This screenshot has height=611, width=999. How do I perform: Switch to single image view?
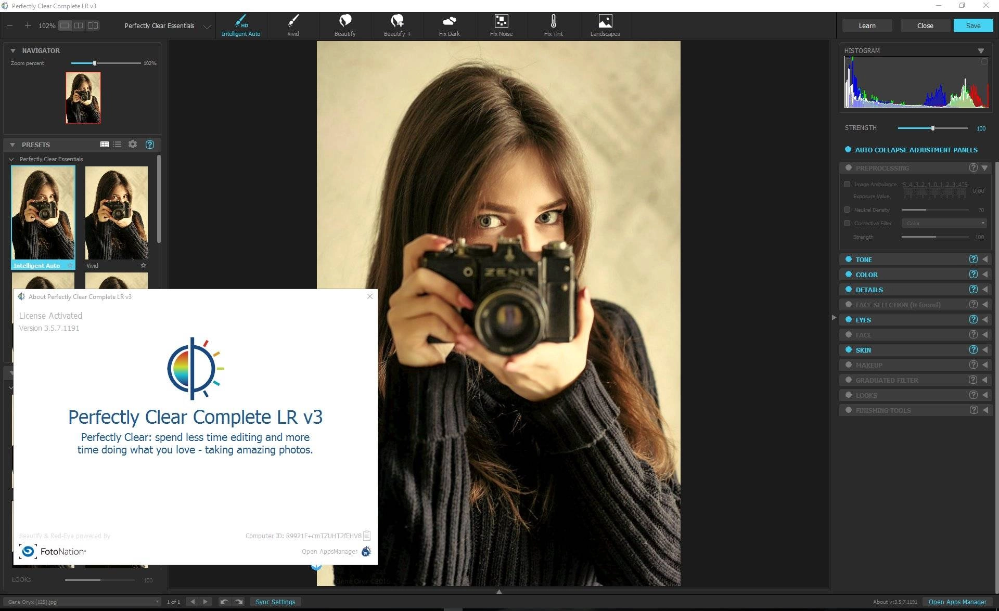coord(65,25)
